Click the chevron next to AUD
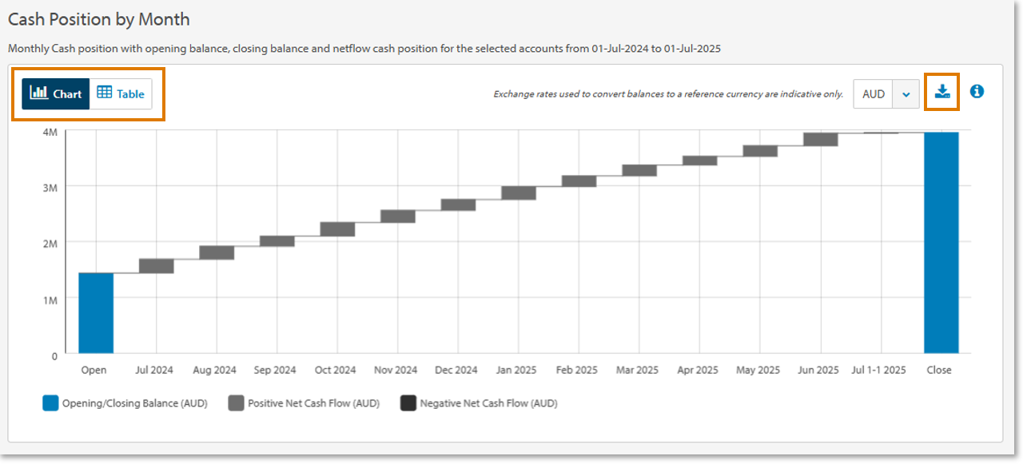Image resolution: width=1023 pixels, height=464 pixels. coord(906,93)
